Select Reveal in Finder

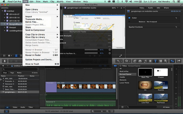(41, 55)
